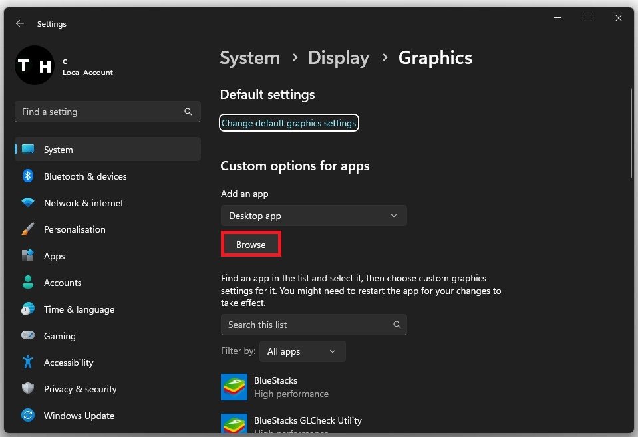638x437 pixels.
Task: Expand the Desktop app dropdown
Action: 313,216
